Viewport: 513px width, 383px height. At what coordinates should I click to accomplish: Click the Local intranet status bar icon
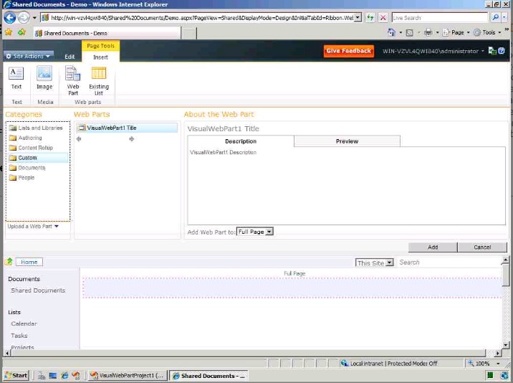coord(344,363)
